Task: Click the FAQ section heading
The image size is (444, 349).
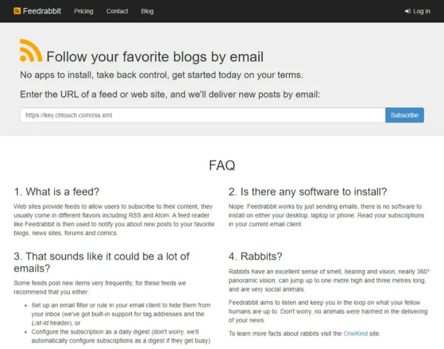Action: click(x=222, y=165)
